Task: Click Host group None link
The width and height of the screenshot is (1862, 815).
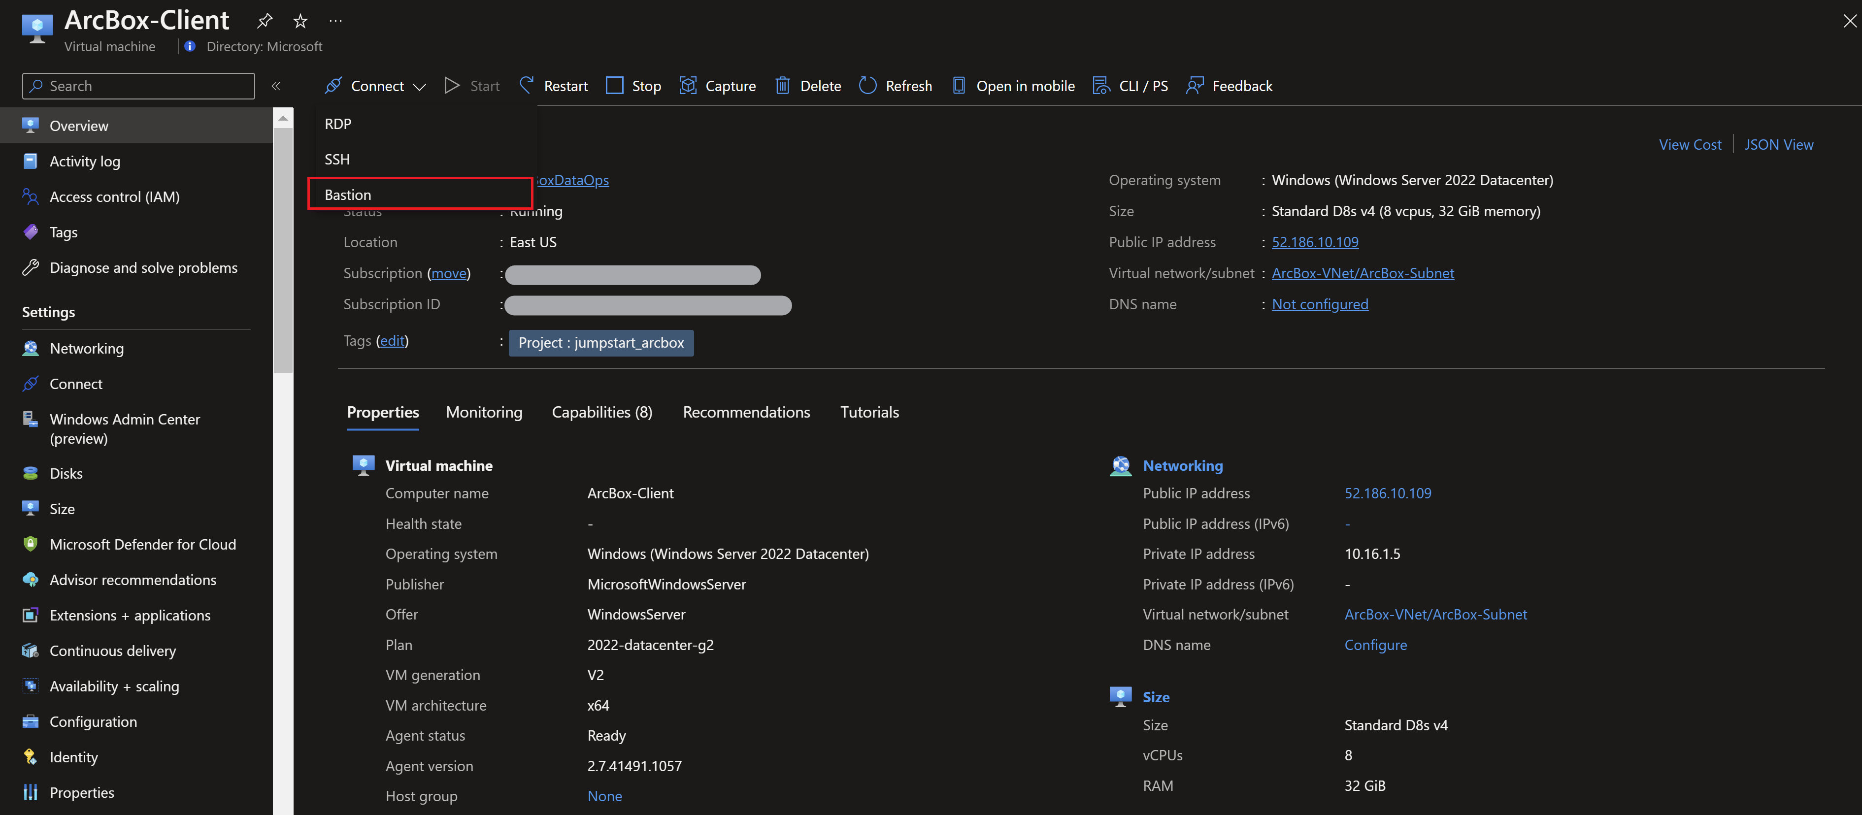Action: [x=604, y=795]
